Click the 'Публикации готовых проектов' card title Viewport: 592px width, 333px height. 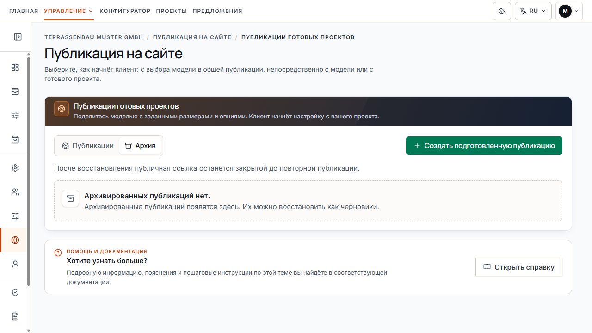click(x=126, y=106)
